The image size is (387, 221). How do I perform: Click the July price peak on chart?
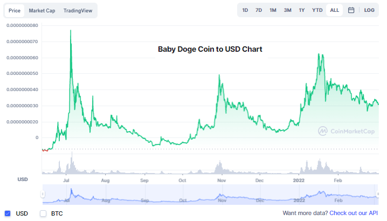(71, 31)
